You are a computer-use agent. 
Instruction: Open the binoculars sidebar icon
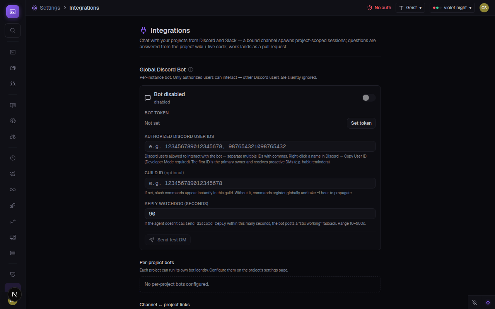(13, 137)
